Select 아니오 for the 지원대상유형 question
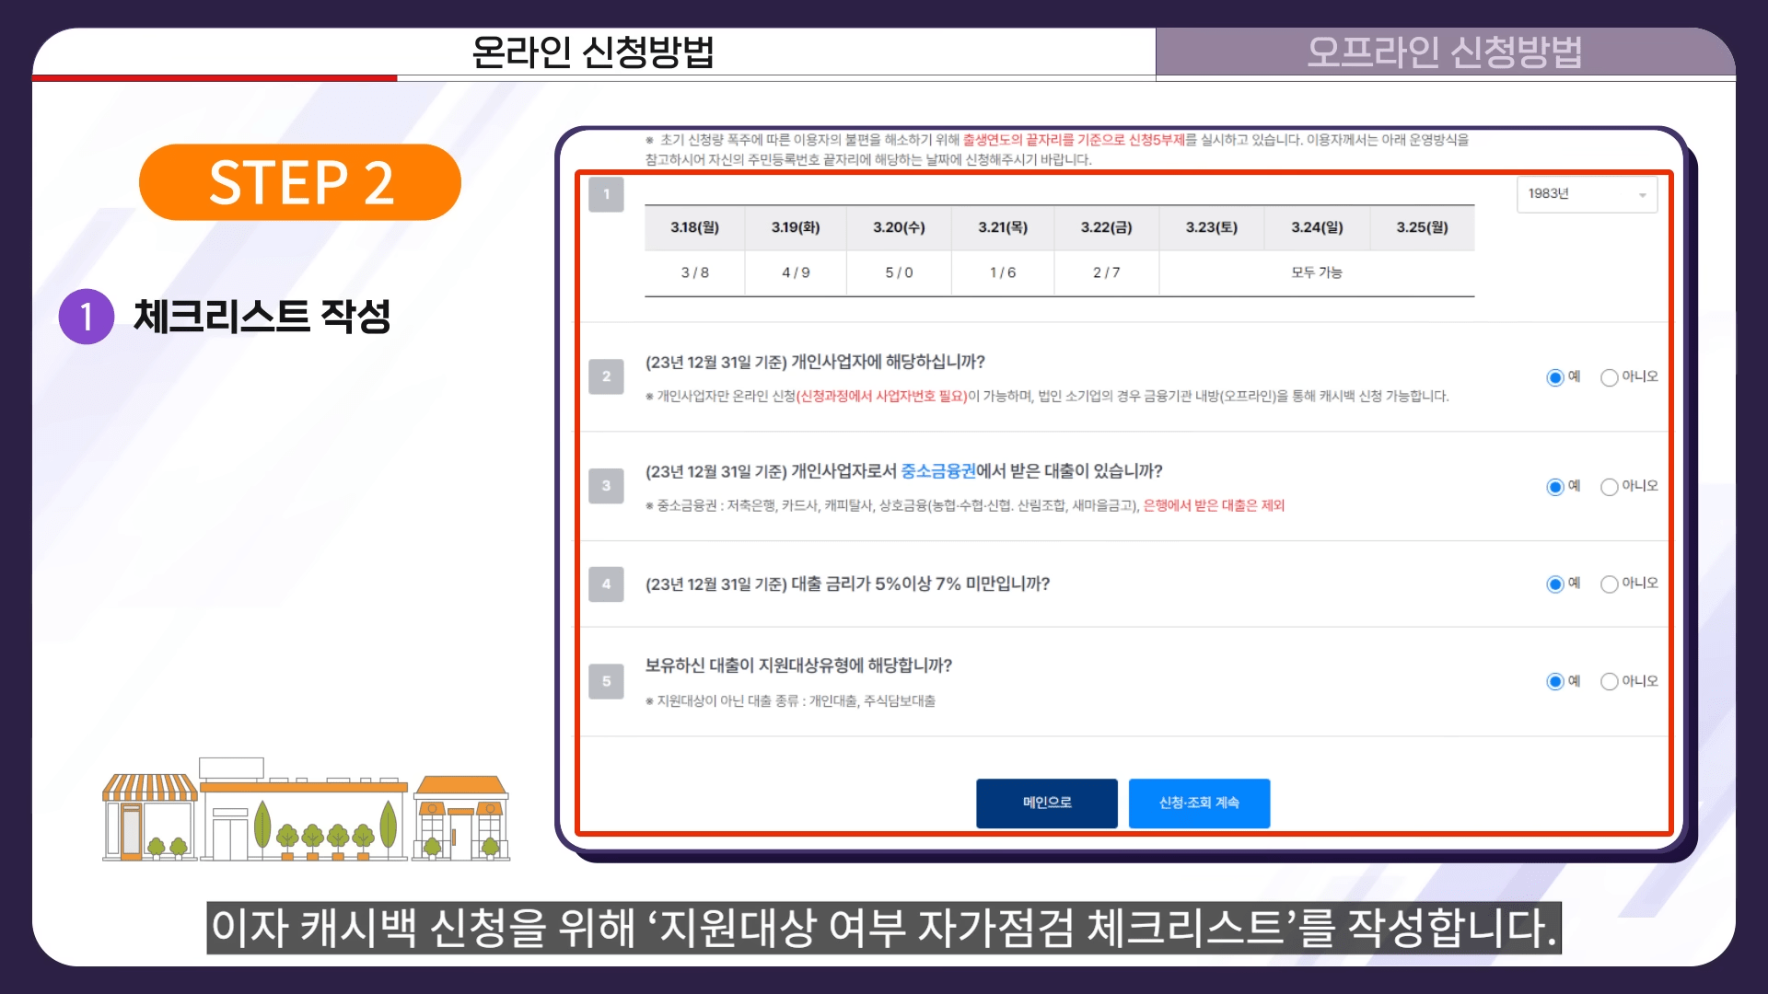Screen dimensions: 1768x994 pyautogui.click(x=1609, y=682)
